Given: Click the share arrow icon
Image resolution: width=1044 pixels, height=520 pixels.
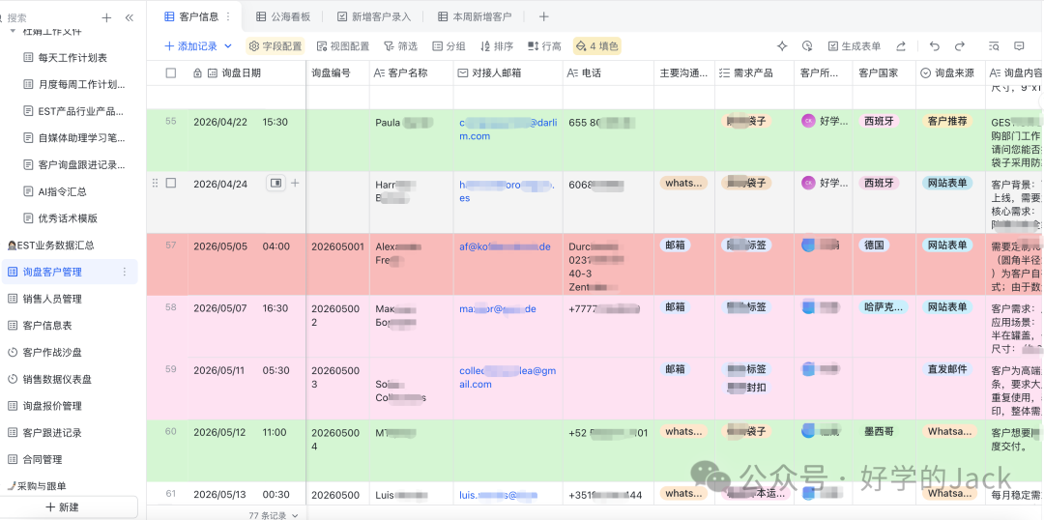Looking at the screenshot, I should pyautogui.click(x=901, y=46).
